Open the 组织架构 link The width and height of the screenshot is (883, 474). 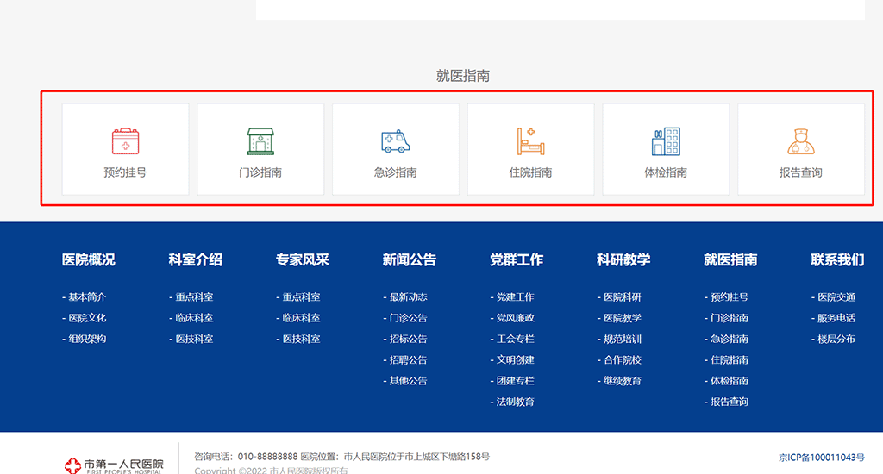click(87, 339)
